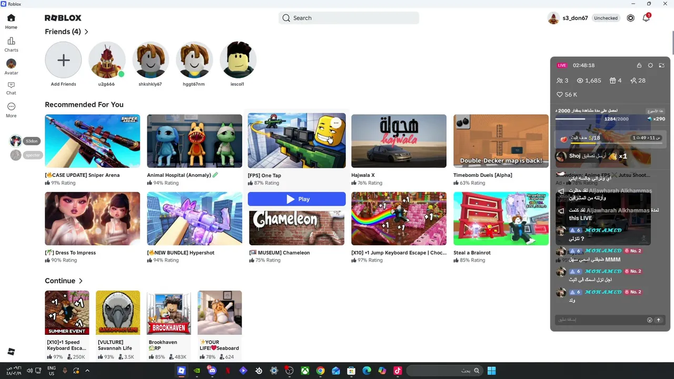The width and height of the screenshot is (674, 379).
Task: Open the options menu on One Tap card
Action: tap(336, 123)
